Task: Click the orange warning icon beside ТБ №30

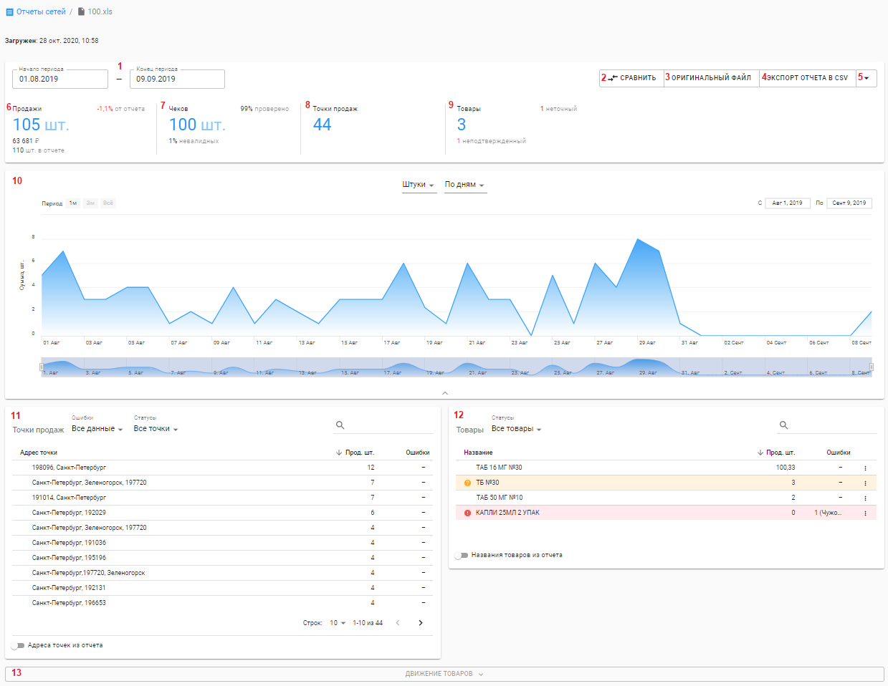Action: 468,483
